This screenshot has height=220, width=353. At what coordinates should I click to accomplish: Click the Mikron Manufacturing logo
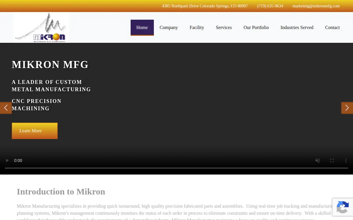(x=41, y=28)
